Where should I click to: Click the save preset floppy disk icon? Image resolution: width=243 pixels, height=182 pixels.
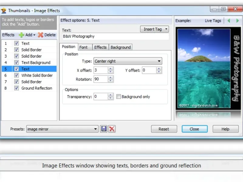coord(104,129)
